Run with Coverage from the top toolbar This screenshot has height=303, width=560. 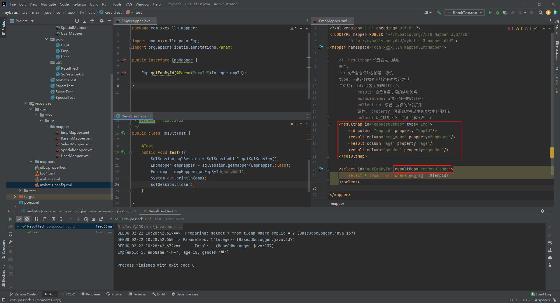[x=505, y=13]
